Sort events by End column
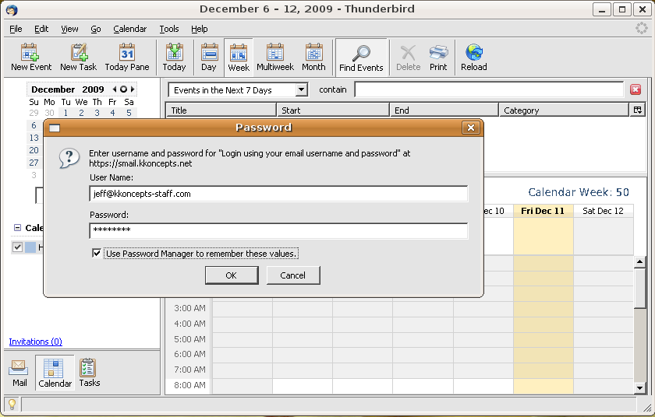This screenshot has width=655, height=417. [444, 110]
